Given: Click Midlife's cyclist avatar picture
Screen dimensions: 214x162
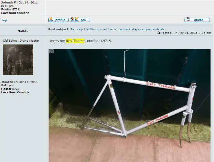Looking at the screenshot, I should (x=18, y=59).
